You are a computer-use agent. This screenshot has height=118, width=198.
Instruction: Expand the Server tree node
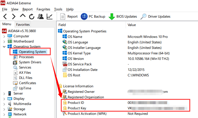(x=4, y=93)
